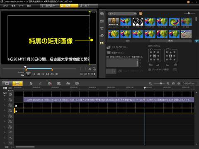The width and height of the screenshot is (199, 149).
Task: Open the filter category dropdown
Action: (122, 14)
